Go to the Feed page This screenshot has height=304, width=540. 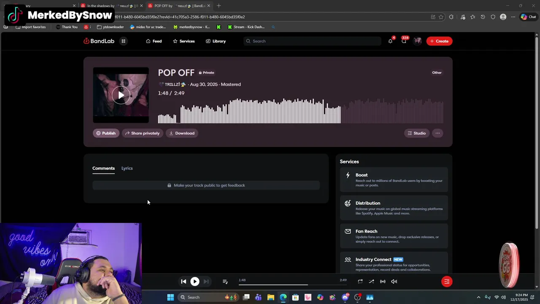[154, 41]
